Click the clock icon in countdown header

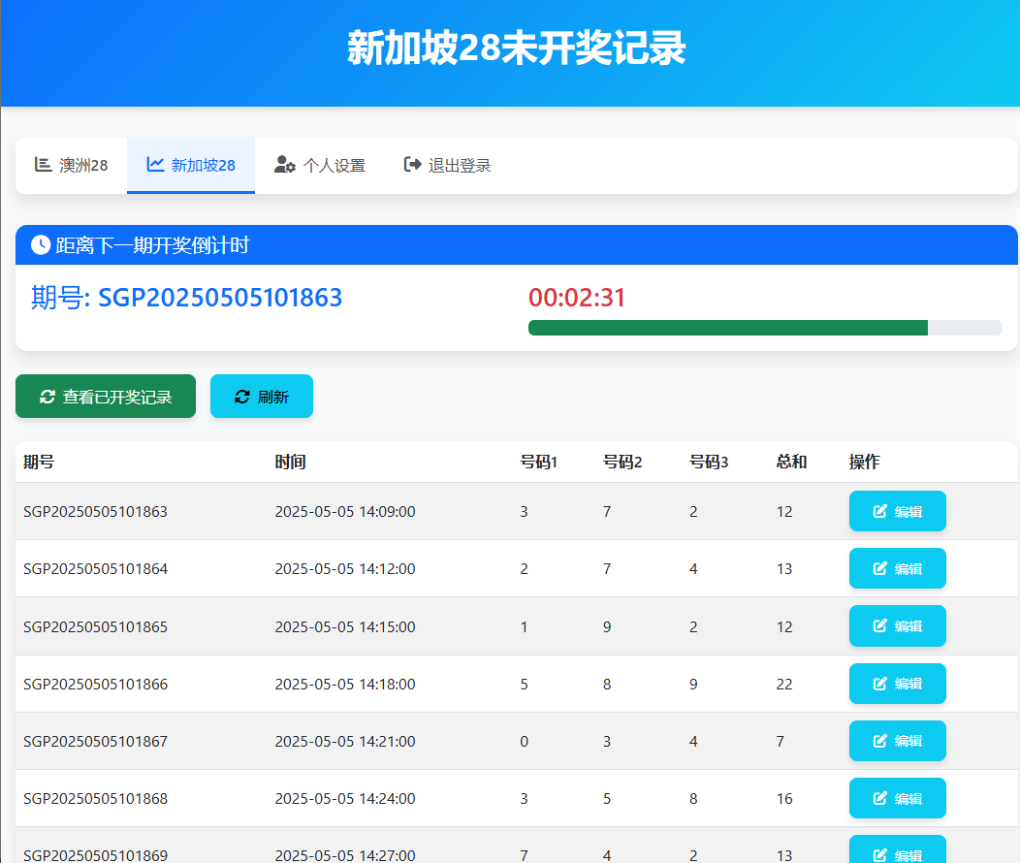pos(41,245)
